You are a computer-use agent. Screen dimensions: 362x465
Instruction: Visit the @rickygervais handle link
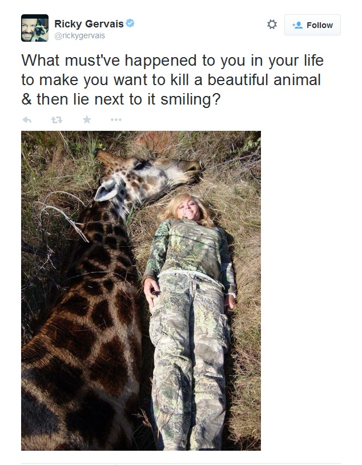[x=80, y=35]
